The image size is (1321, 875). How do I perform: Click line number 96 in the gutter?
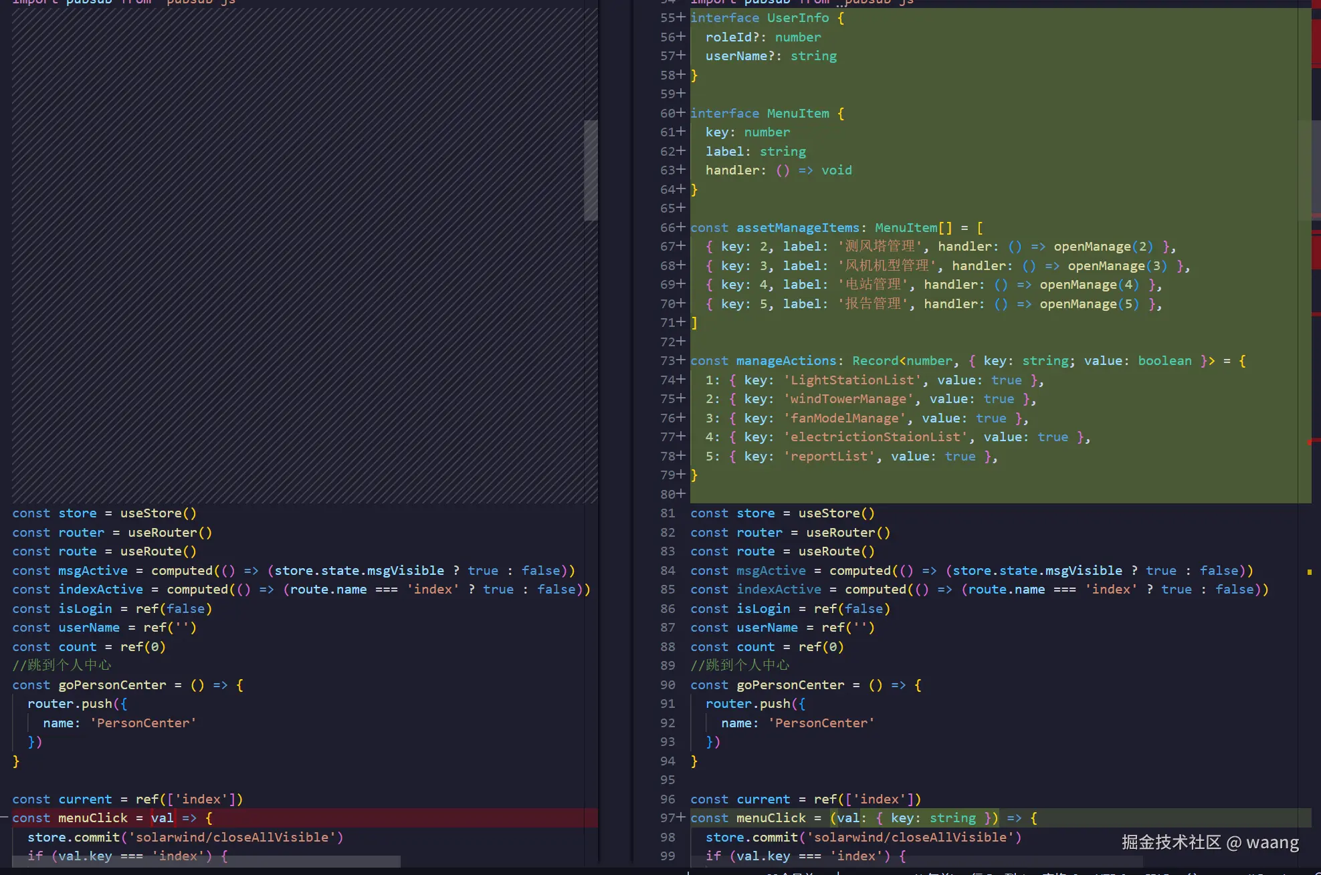(x=668, y=799)
